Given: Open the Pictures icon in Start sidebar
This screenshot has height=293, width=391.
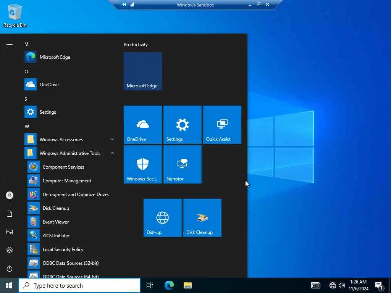Looking at the screenshot, I should 10,232.
